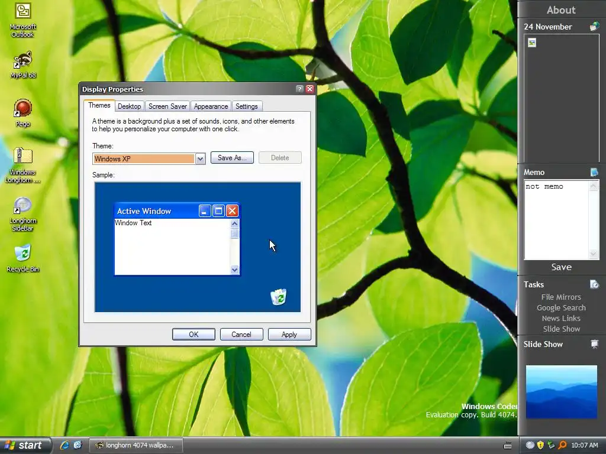606x454 pixels.
Task: Click the orange magnifier tray icon
Action: click(562, 445)
